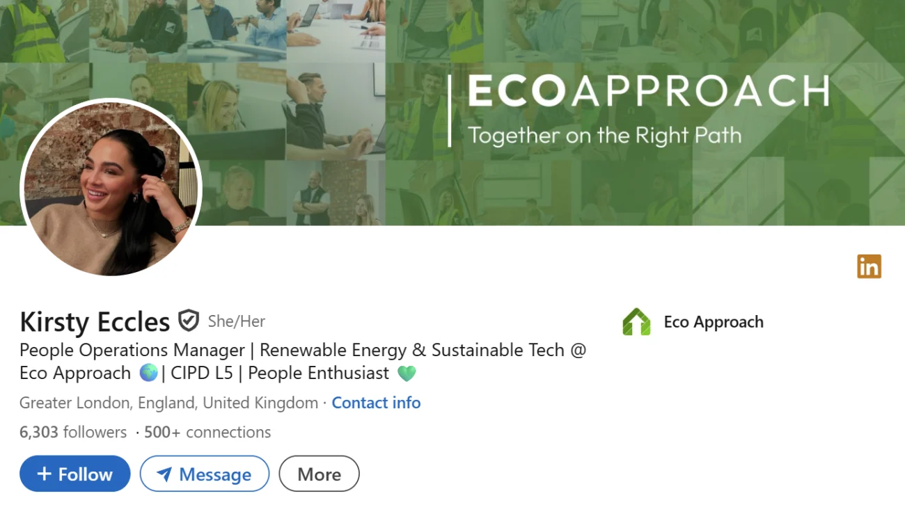Click the verification shield badge beside the name
The height and width of the screenshot is (514, 905).
pos(189,321)
